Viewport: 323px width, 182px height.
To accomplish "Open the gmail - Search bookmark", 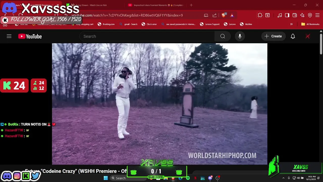I will pyautogui.click(x=128, y=24).
